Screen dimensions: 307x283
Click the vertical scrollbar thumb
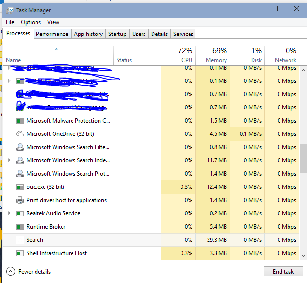(x=303, y=159)
